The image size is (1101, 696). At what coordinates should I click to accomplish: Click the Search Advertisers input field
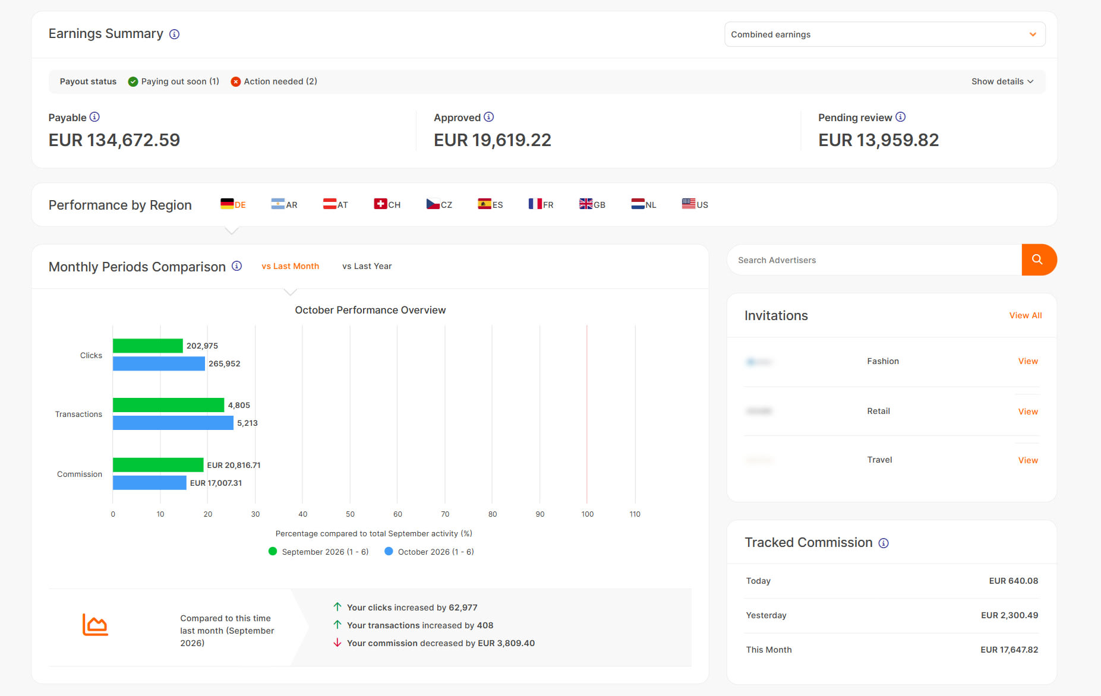[x=874, y=260]
